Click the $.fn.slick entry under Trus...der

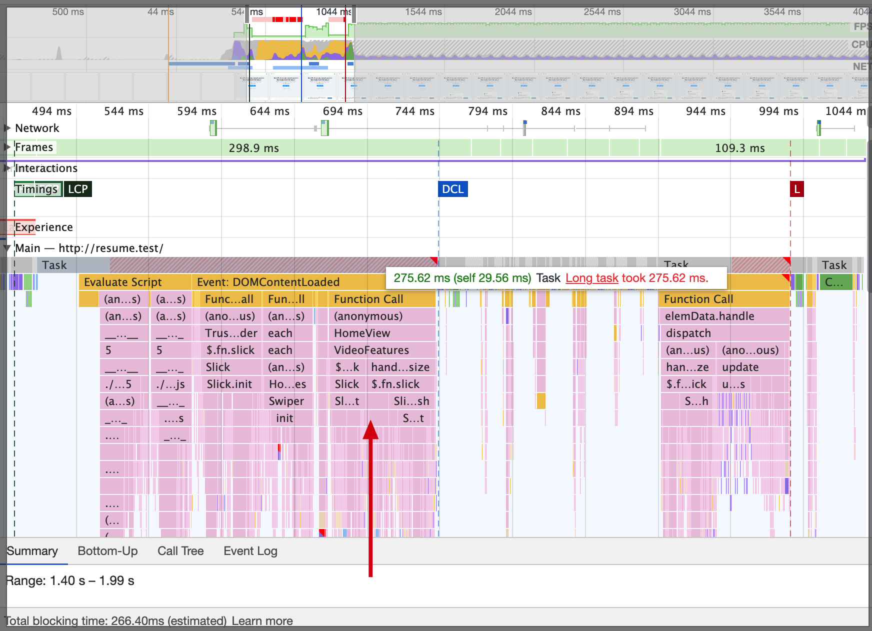[231, 350]
